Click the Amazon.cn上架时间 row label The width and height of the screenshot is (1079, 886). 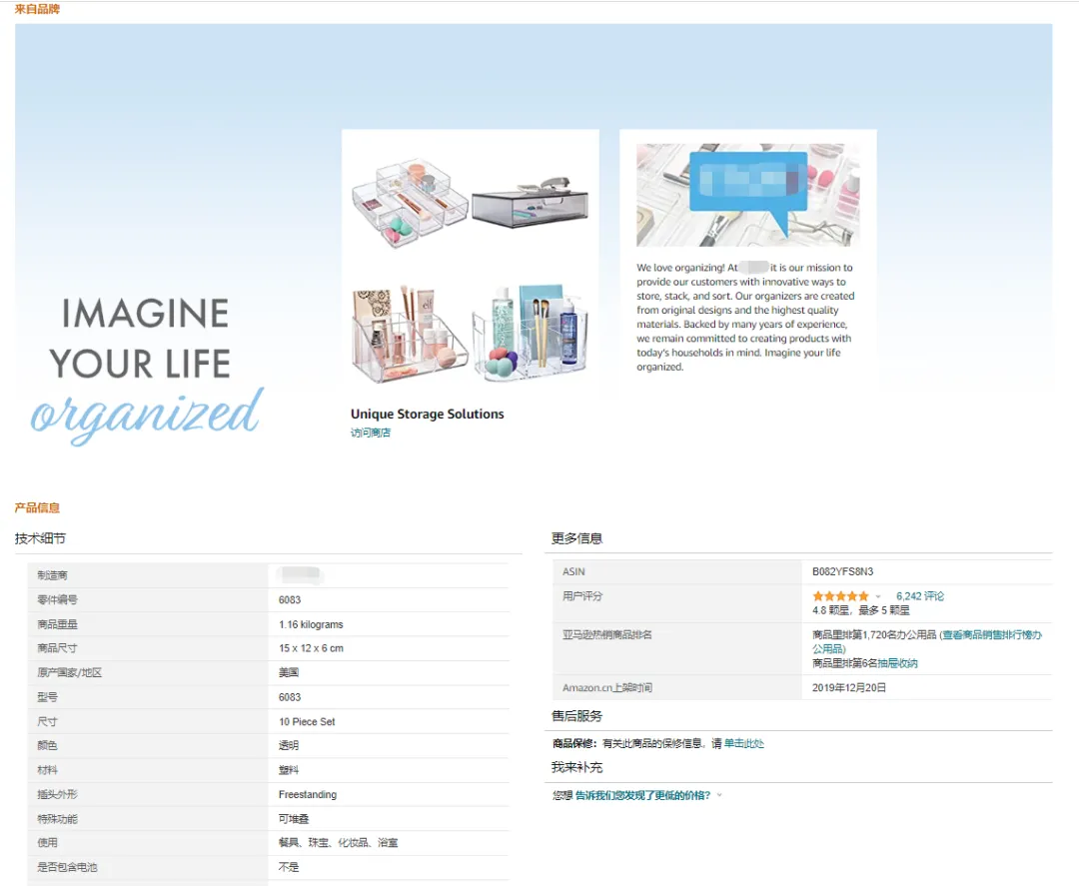tap(607, 688)
